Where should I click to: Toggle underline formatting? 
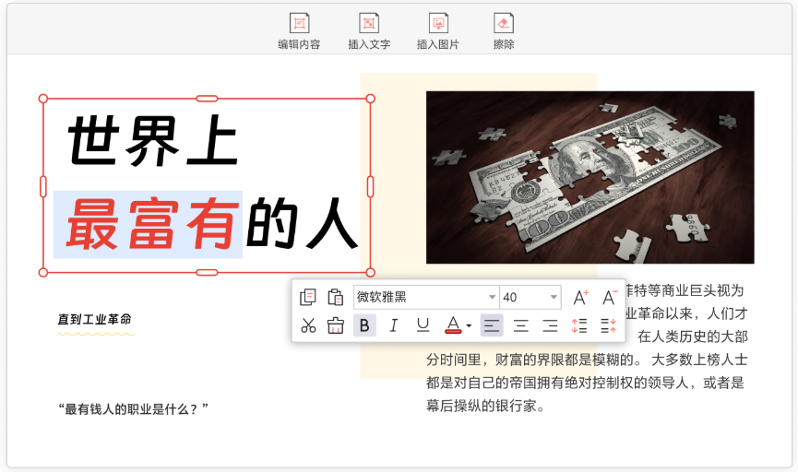click(x=423, y=325)
